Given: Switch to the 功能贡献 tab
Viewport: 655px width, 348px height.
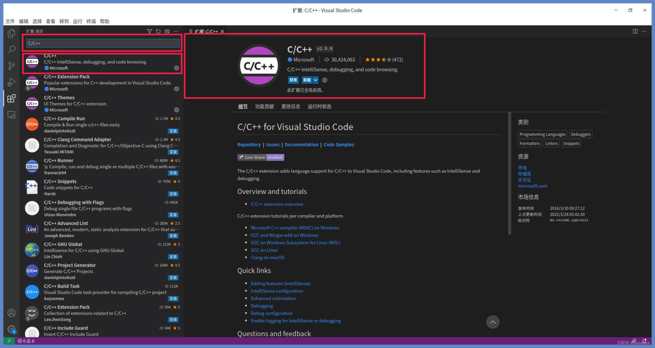Looking at the screenshot, I should pyautogui.click(x=264, y=106).
